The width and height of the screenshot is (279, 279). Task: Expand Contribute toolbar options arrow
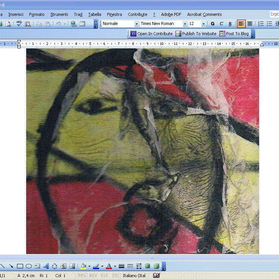253,34
